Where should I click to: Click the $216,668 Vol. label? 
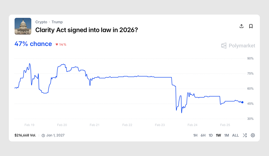pyautogui.click(x=25, y=135)
